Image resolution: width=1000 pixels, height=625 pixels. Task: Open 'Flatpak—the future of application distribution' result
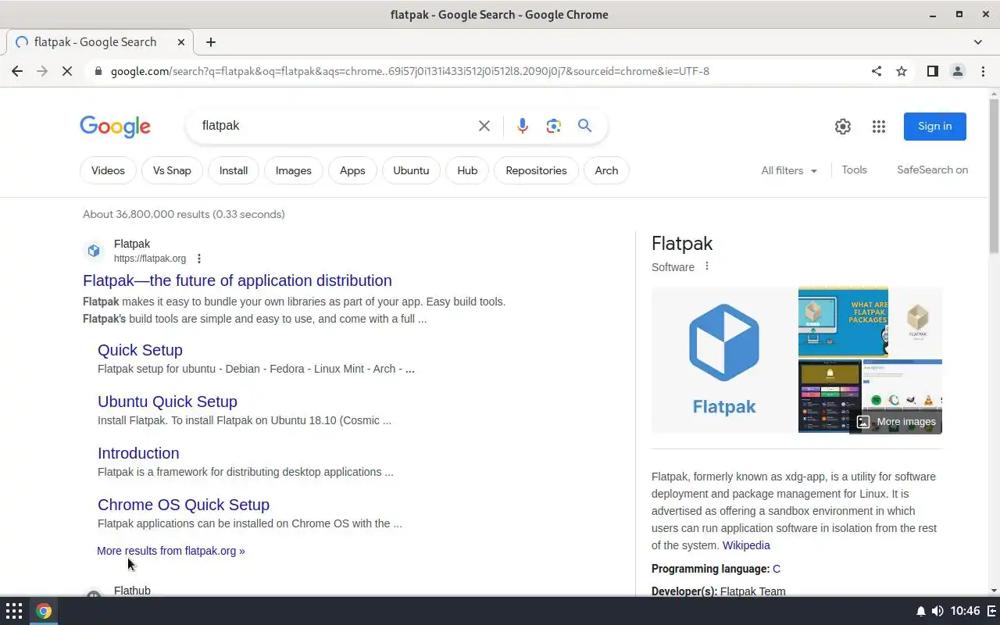click(237, 280)
